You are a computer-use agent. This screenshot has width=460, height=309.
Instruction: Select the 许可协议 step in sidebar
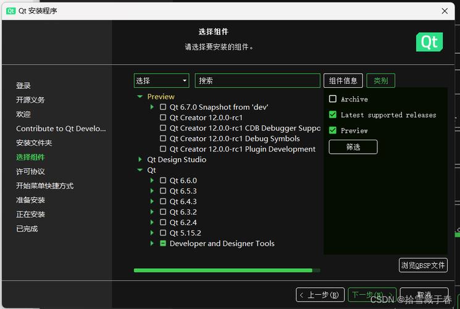click(x=30, y=172)
